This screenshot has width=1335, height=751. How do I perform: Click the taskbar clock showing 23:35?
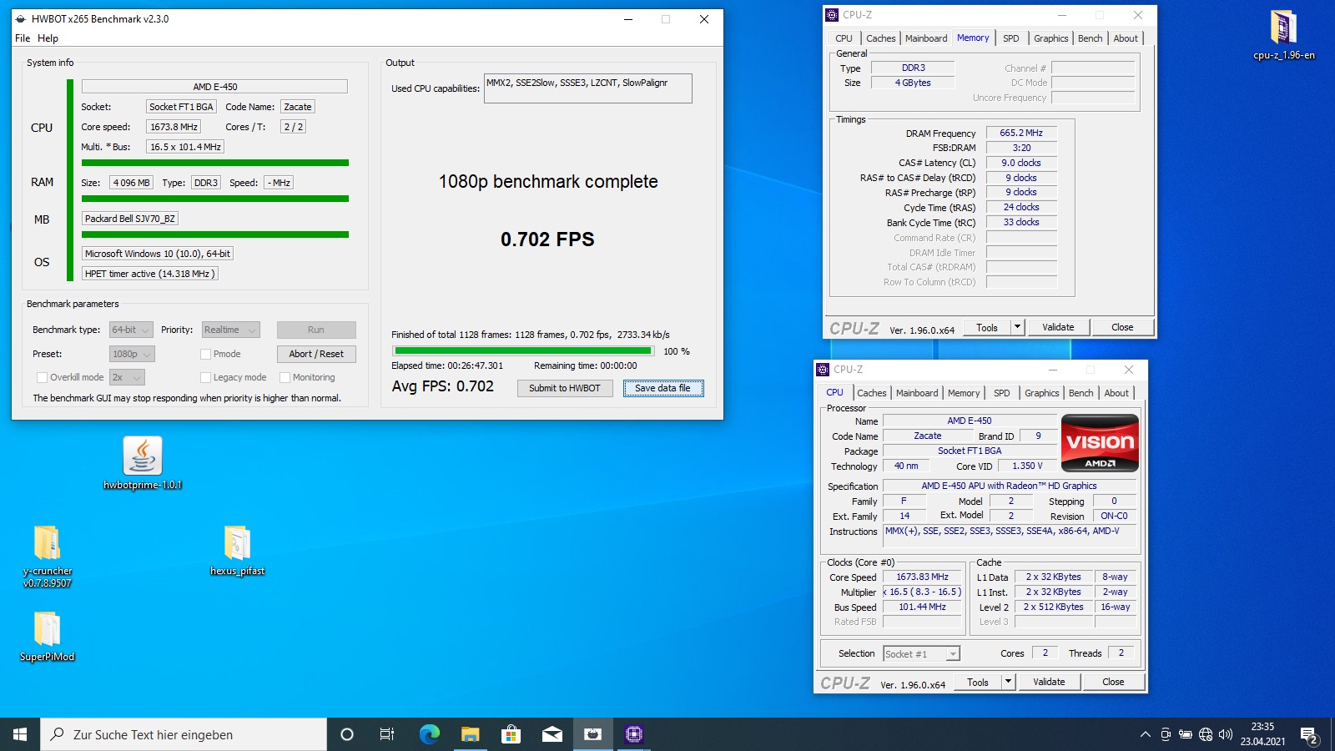click(x=1262, y=734)
